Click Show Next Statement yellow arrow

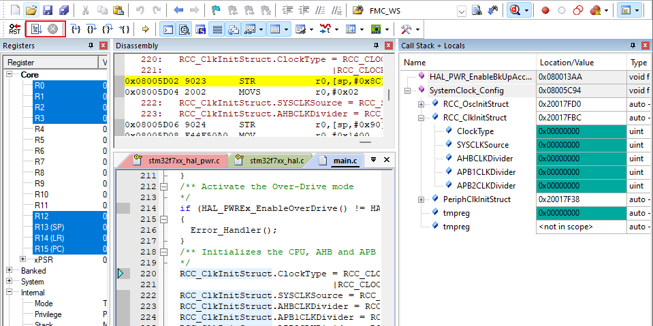pyautogui.click(x=145, y=29)
